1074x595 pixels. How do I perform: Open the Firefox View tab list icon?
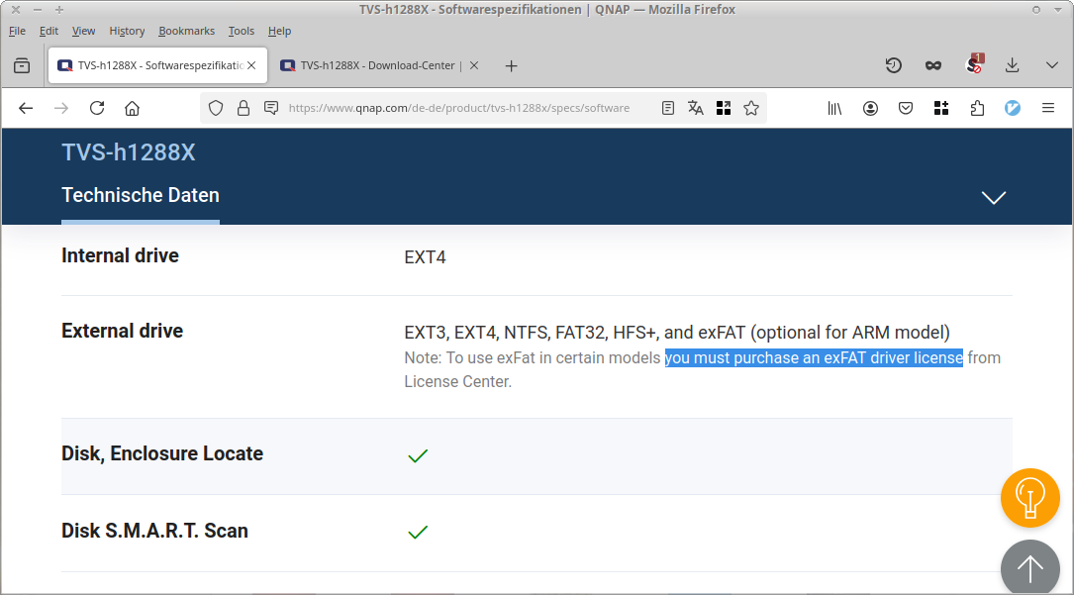[x=22, y=65]
